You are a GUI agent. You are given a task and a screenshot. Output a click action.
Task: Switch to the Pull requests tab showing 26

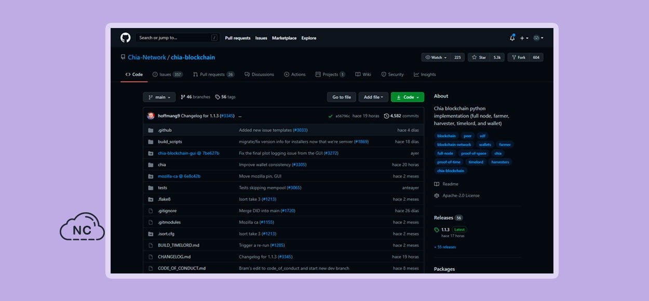[213, 74]
